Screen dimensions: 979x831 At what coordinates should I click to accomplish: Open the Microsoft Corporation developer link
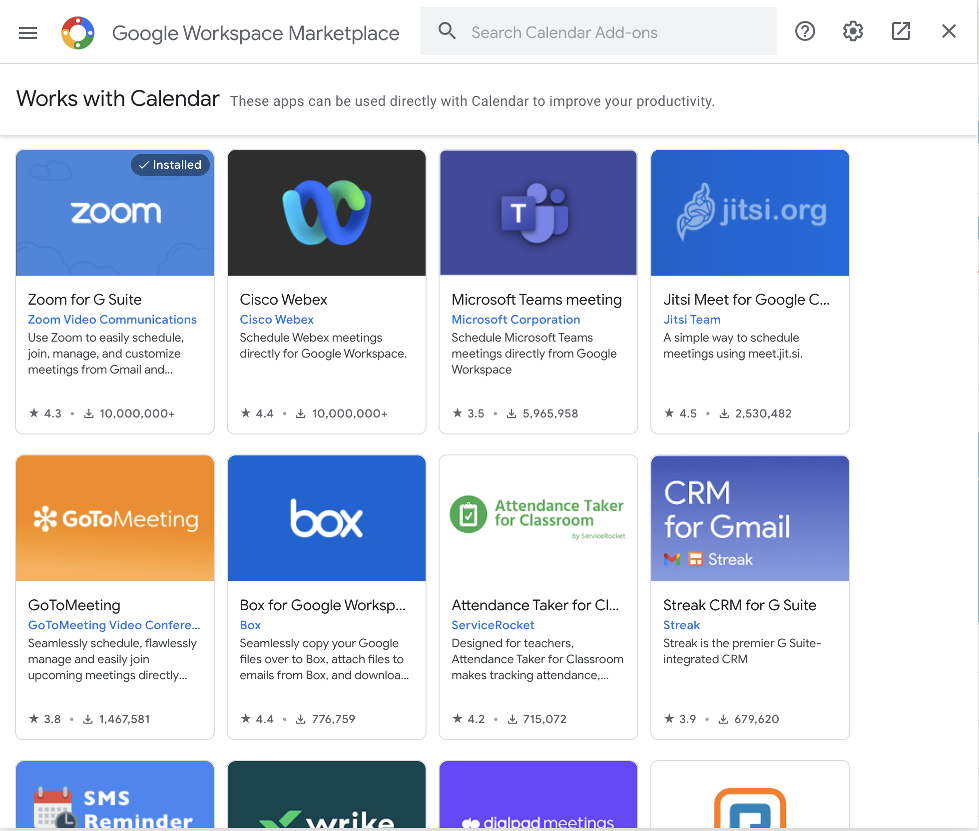(516, 320)
